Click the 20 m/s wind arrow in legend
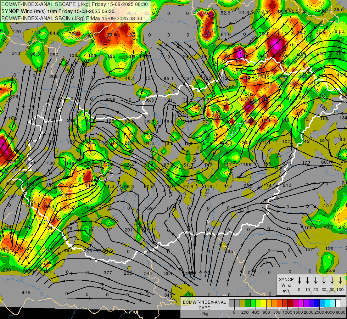Screen dimensions: 347x319 315,280
